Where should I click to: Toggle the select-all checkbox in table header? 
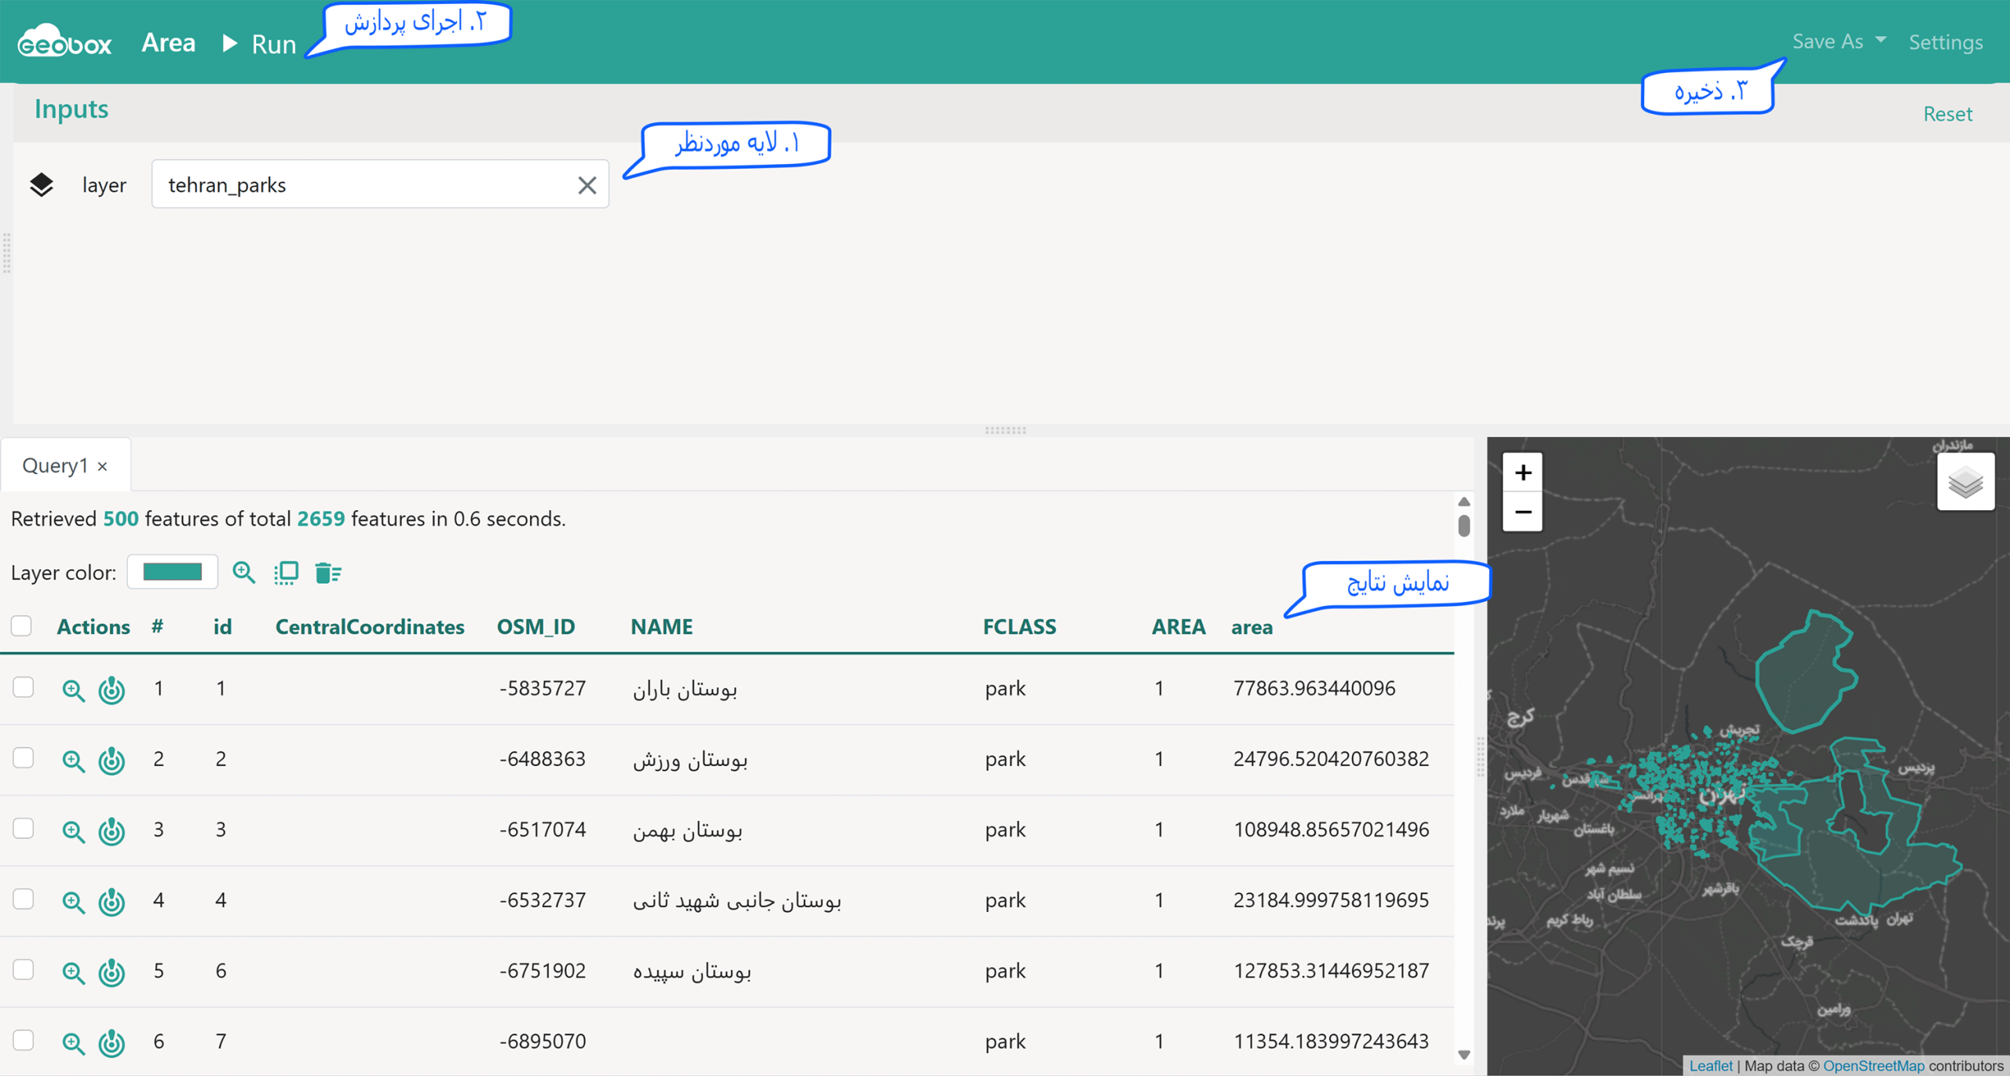(21, 626)
